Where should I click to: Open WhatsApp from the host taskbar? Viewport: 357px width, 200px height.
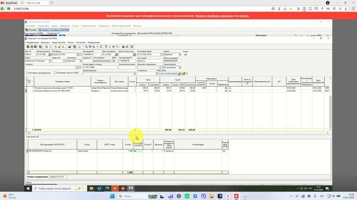click(x=187, y=196)
